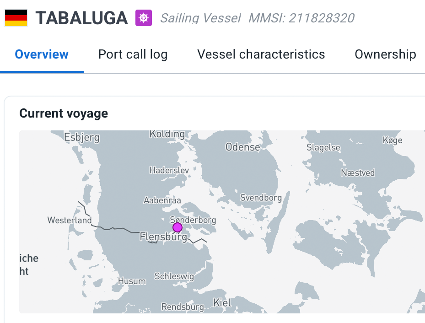Click Kiel on the map
The height and width of the screenshot is (323, 425).
pyautogui.click(x=222, y=302)
